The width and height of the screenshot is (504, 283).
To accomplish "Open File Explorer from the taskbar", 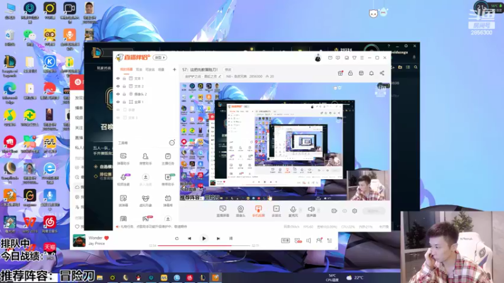I will pos(100,277).
